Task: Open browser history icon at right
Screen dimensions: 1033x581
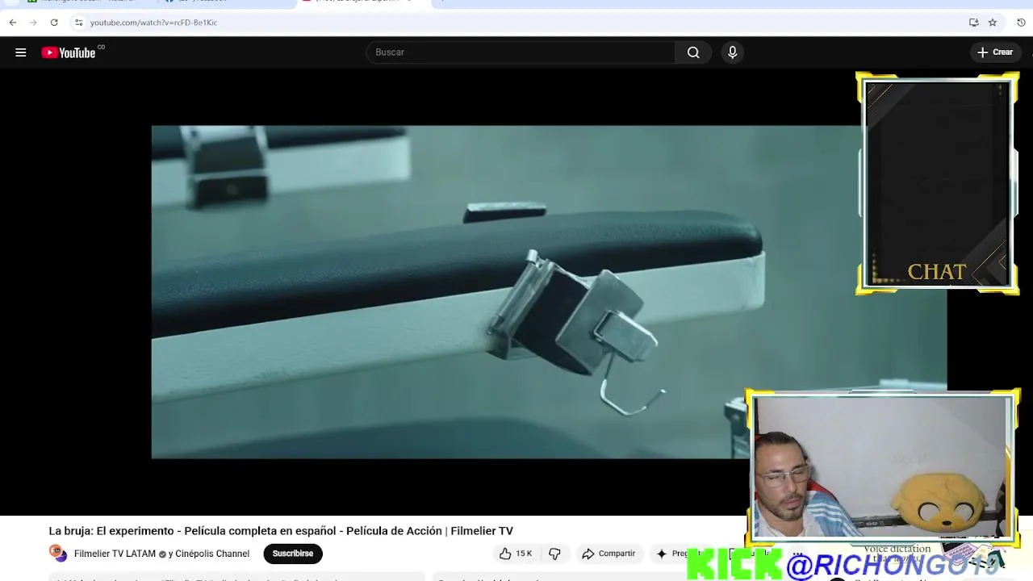Action: pyautogui.click(x=1021, y=23)
